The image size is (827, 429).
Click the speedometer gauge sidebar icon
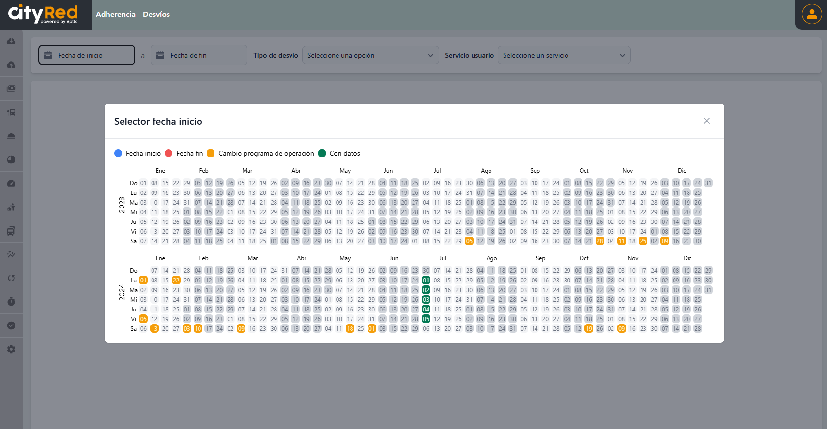point(11,183)
